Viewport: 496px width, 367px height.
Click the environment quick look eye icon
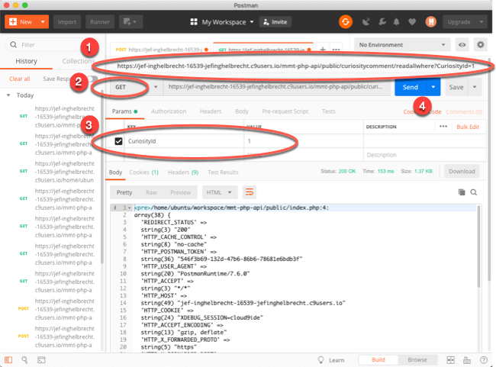tap(462, 44)
